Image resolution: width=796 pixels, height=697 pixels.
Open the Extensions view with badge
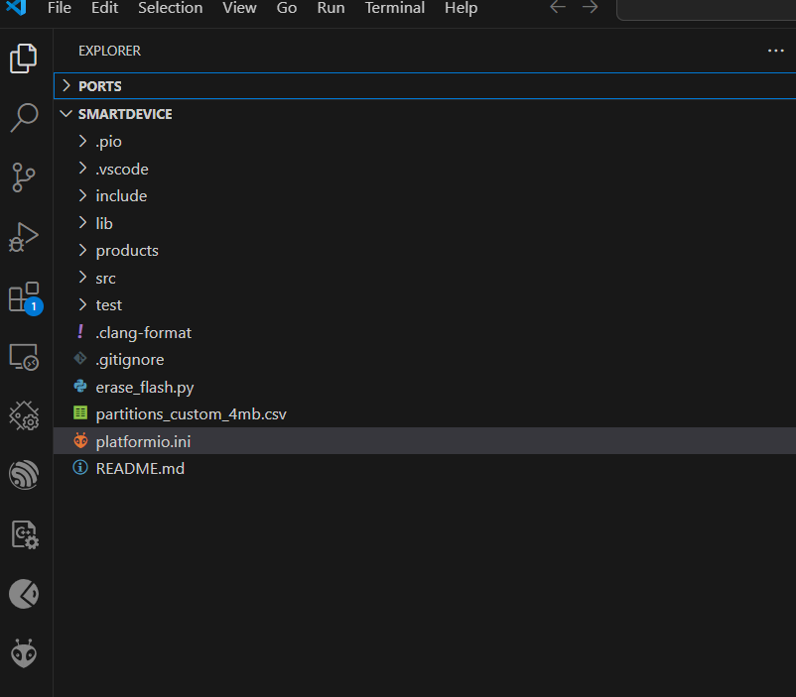click(26, 298)
